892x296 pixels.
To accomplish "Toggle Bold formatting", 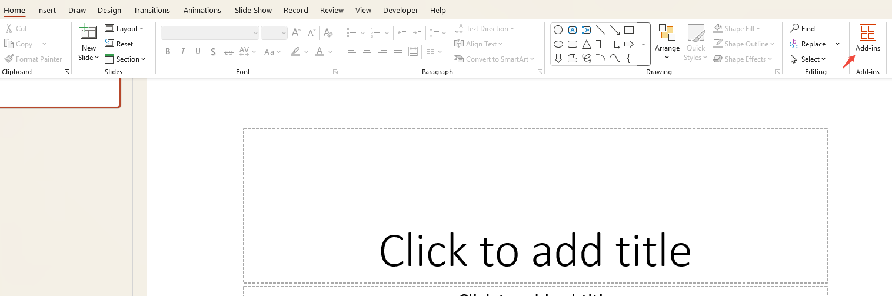I will tap(168, 52).
